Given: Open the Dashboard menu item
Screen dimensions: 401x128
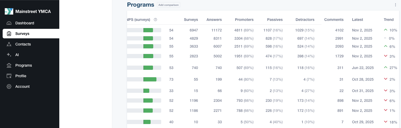Looking at the screenshot, I should (25, 23).
